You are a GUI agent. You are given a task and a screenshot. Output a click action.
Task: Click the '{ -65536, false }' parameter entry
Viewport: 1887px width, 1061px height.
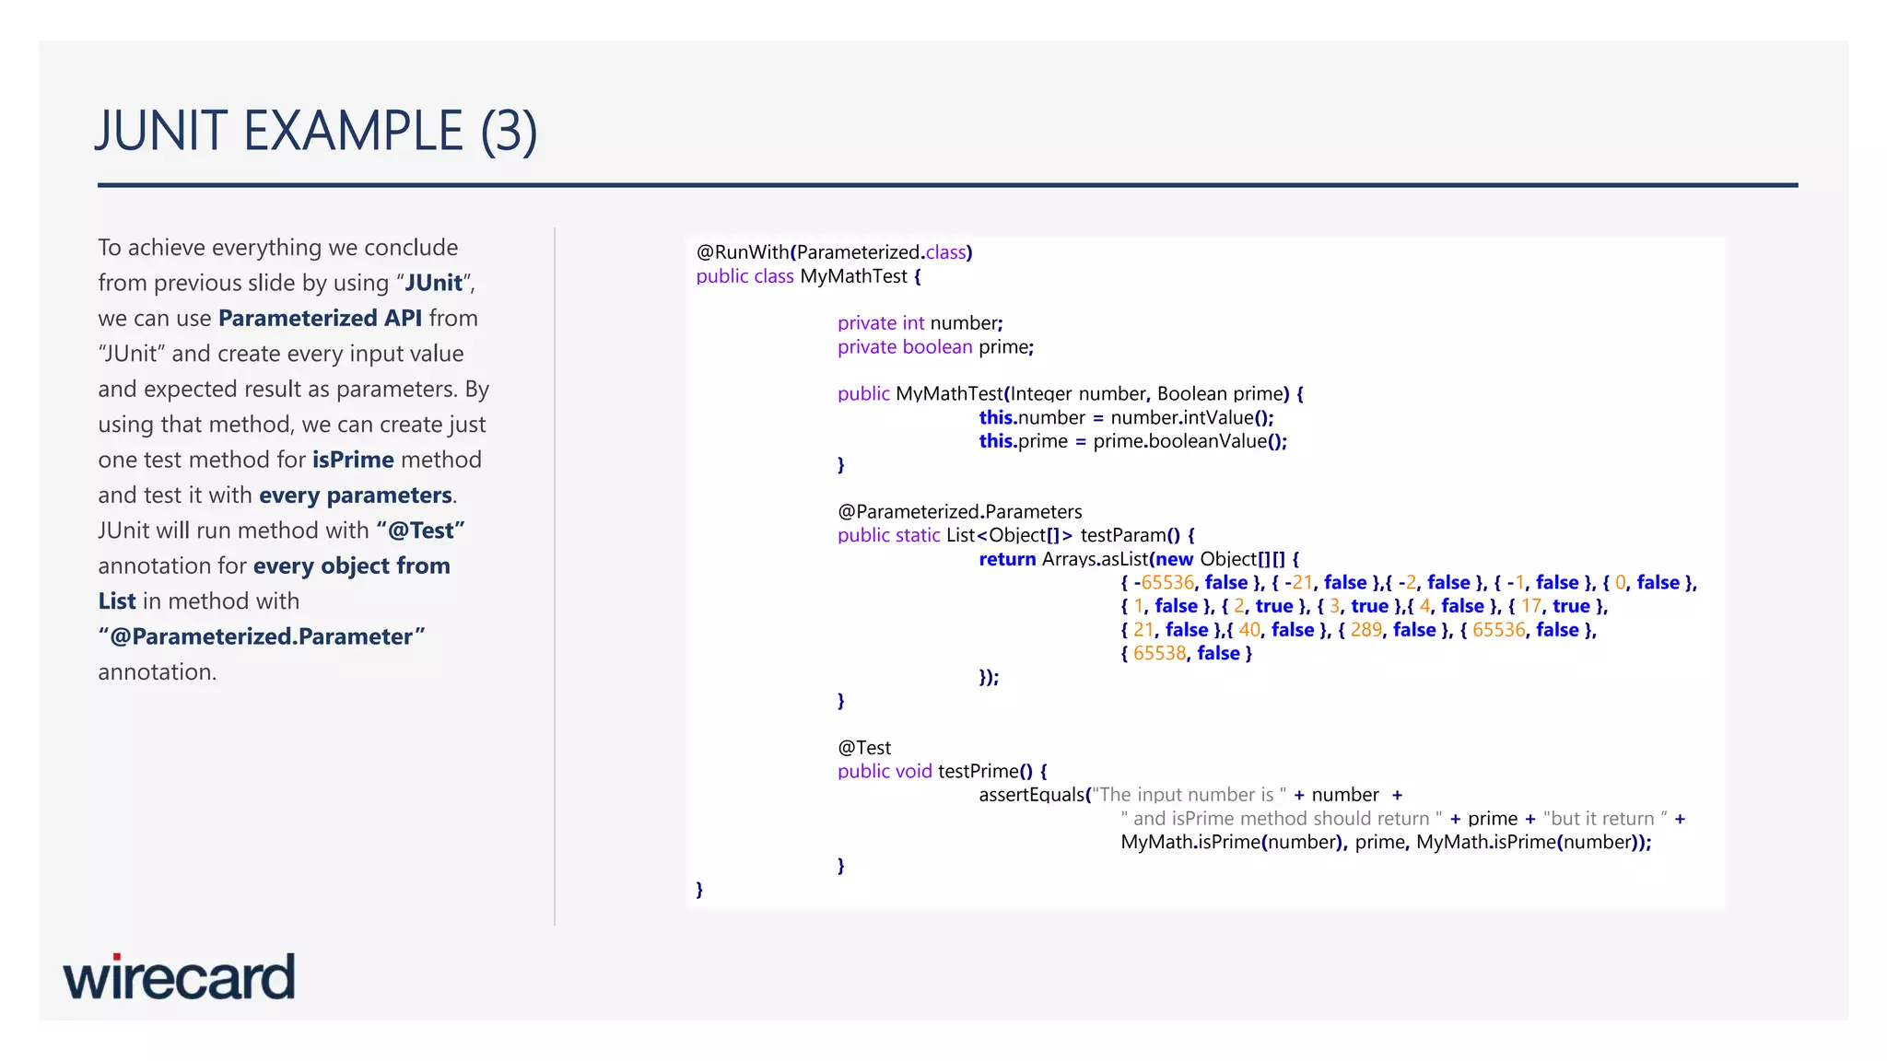coord(1190,582)
